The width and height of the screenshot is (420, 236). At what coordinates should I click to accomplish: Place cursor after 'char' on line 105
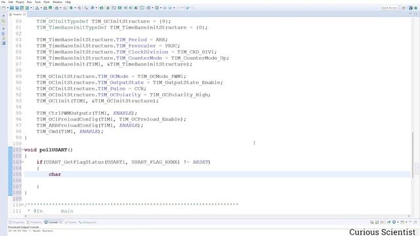pos(61,174)
